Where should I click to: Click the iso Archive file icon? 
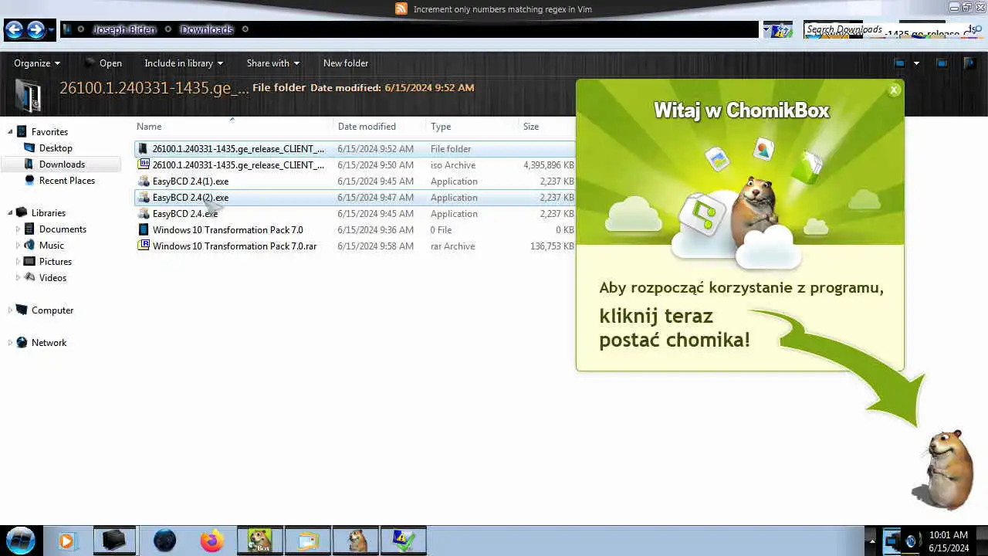tap(143, 164)
